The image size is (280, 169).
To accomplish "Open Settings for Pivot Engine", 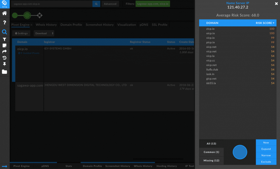I will 21,33.
